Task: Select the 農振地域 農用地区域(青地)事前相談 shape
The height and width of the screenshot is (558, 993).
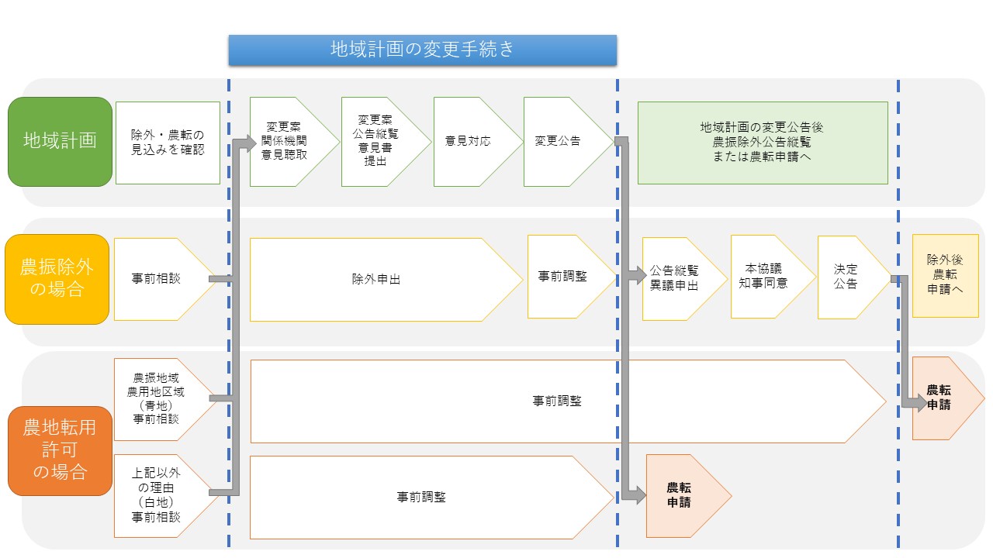Action: pyautogui.click(x=156, y=398)
